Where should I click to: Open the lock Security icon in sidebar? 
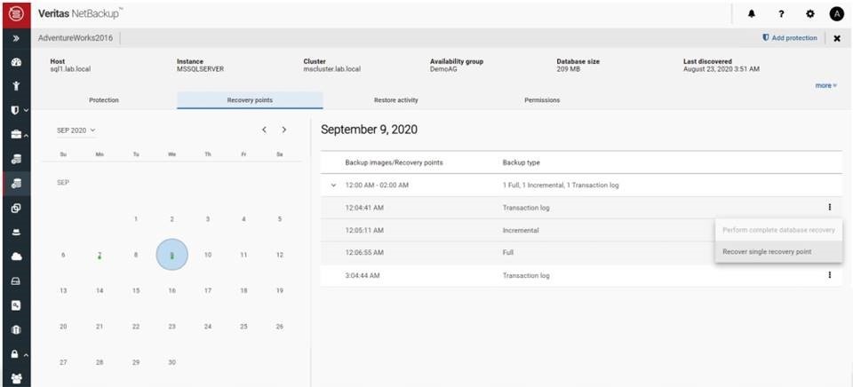click(15, 354)
